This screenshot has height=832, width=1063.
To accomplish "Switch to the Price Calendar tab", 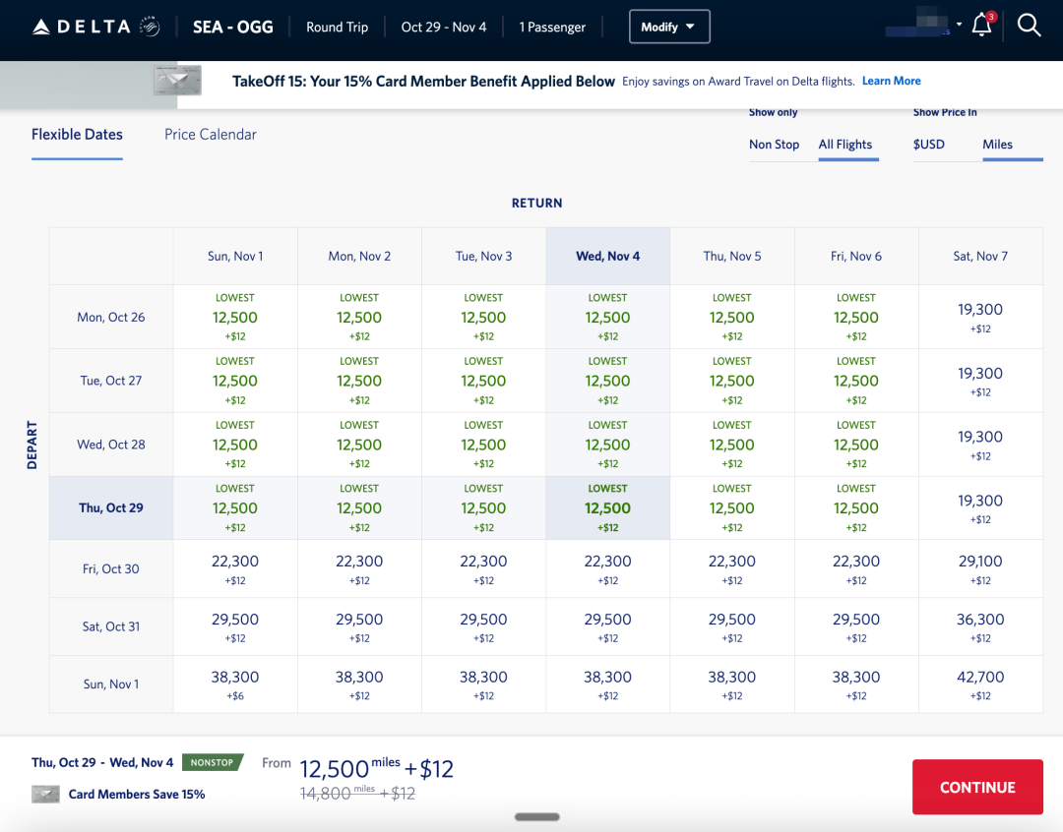I will 211,135.
